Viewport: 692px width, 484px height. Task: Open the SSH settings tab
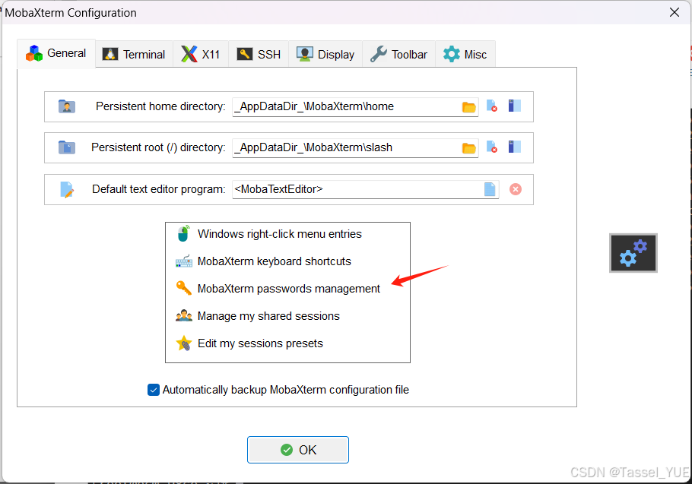coord(259,54)
